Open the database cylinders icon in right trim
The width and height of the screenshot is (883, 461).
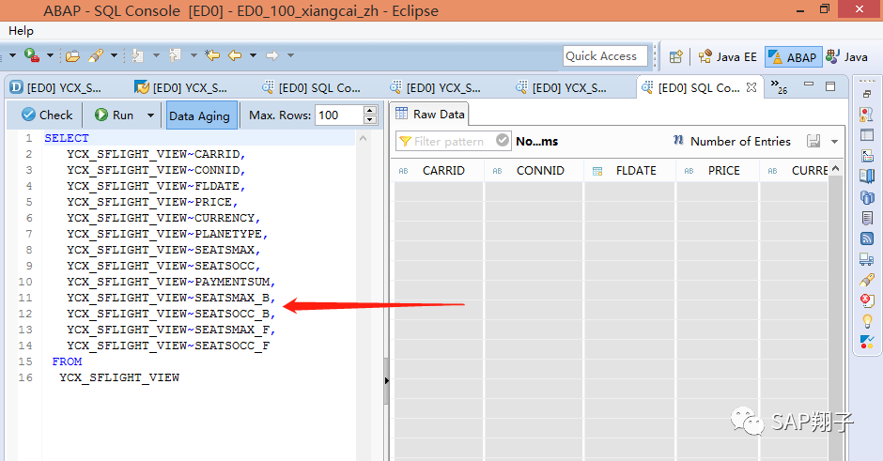(x=867, y=197)
